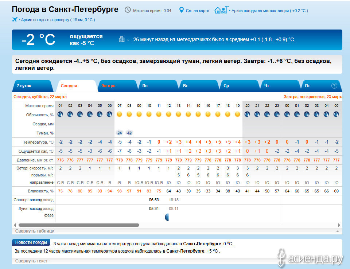Screen dimensions: 350x269
Task: Open Архив погоды в аэропорту link
Action: click(x=58, y=20)
